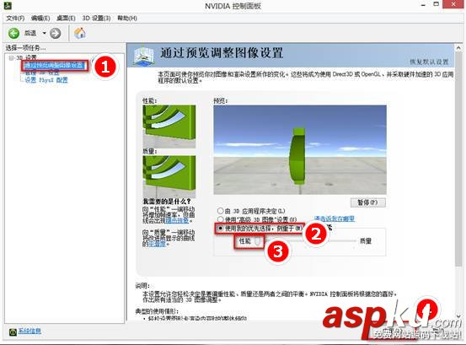The height and width of the screenshot is (345, 466).
Task: Select 通过预览调整图像设置 tree item
Action: coord(55,65)
